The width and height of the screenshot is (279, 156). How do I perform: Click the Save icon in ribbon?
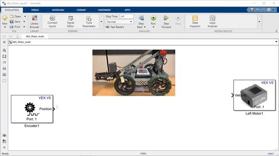tap(12, 22)
